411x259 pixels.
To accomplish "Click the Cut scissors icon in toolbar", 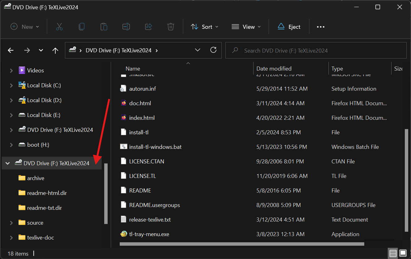I will point(59,27).
